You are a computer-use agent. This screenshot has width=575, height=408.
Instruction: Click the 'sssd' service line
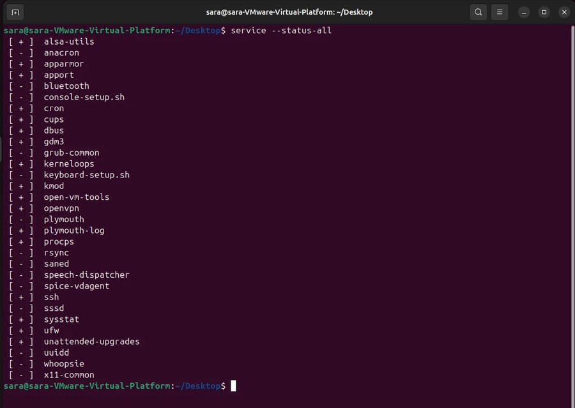(36, 308)
